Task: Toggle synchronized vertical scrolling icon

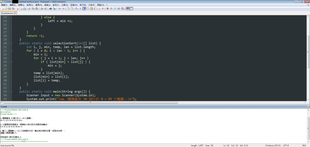Action: click(68, 9)
